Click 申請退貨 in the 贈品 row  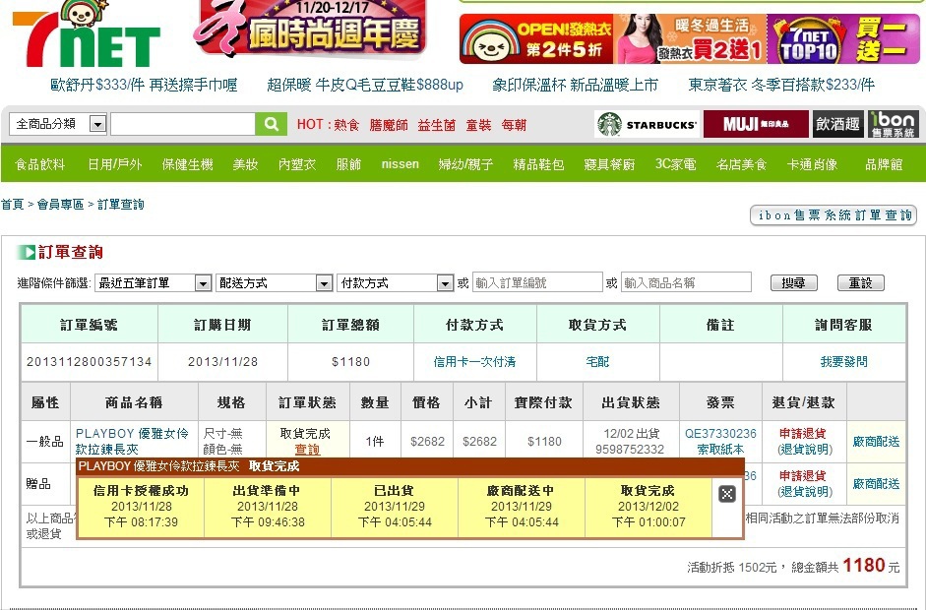[803, 476]
